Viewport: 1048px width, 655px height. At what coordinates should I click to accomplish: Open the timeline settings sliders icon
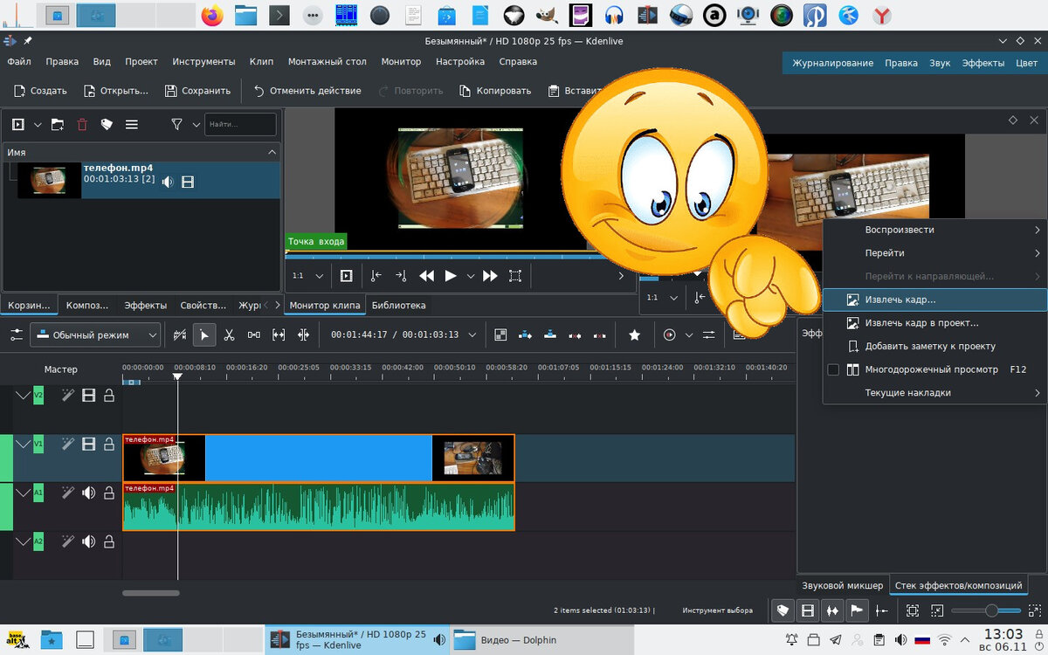pyautogui.click(x=17, y=334)
